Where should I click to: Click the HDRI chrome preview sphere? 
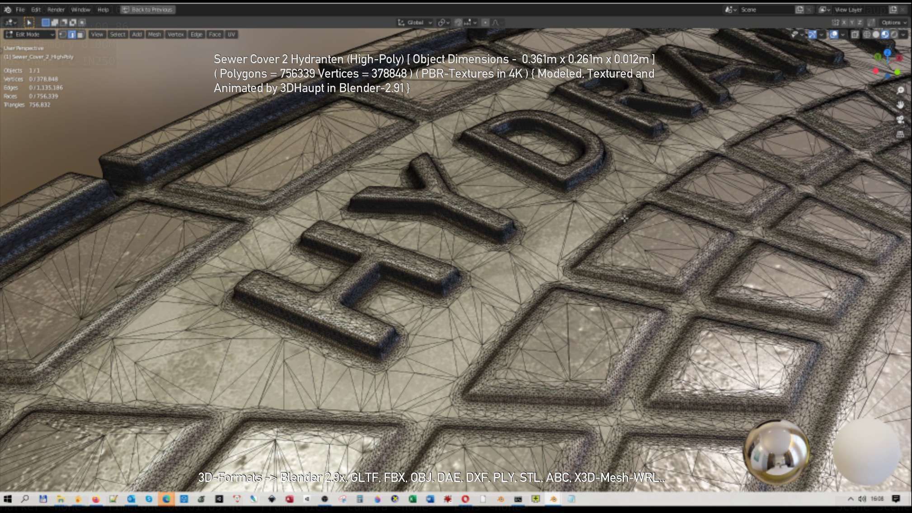pos(777,452)
